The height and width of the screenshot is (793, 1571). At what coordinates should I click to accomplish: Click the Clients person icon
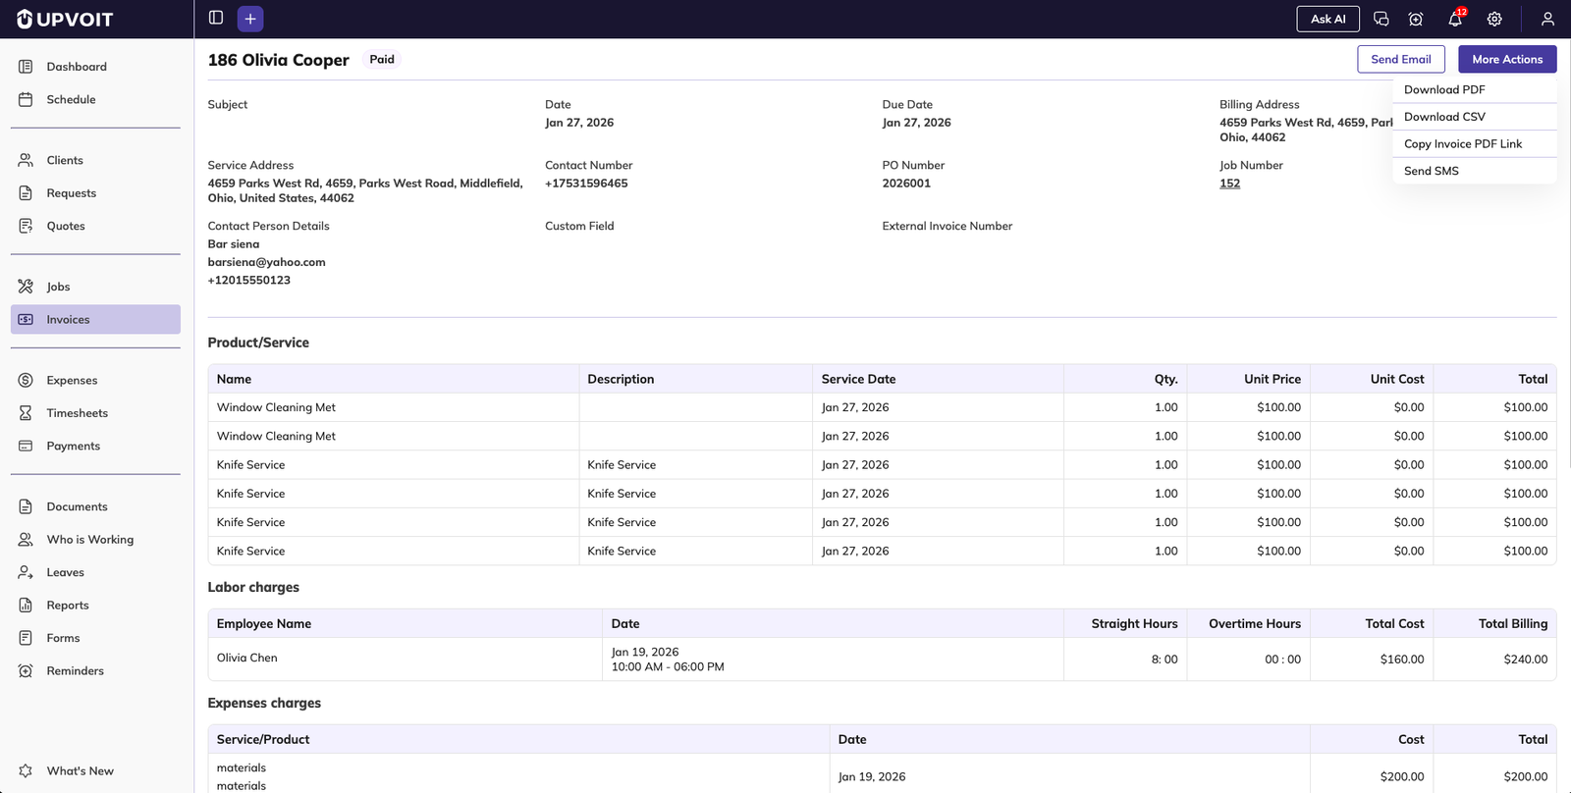26,160
